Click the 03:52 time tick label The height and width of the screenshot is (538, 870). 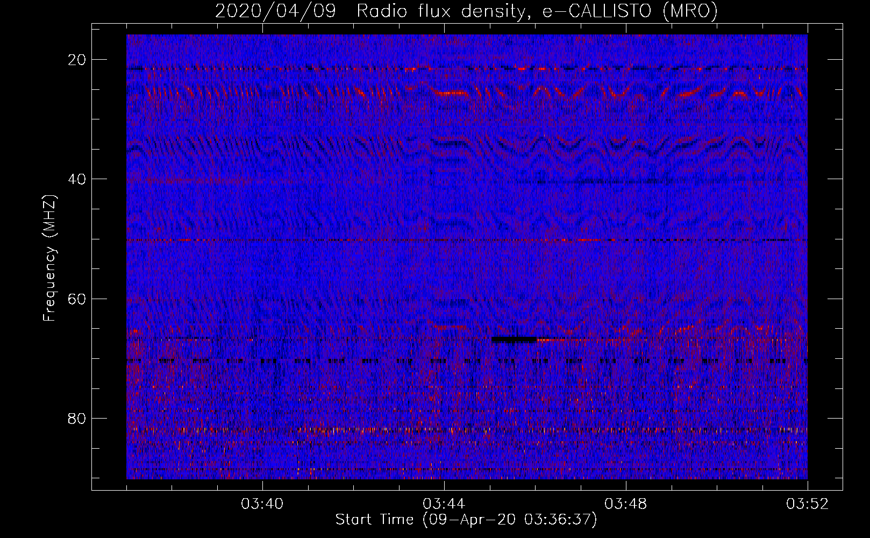click(x=807, y=504)
